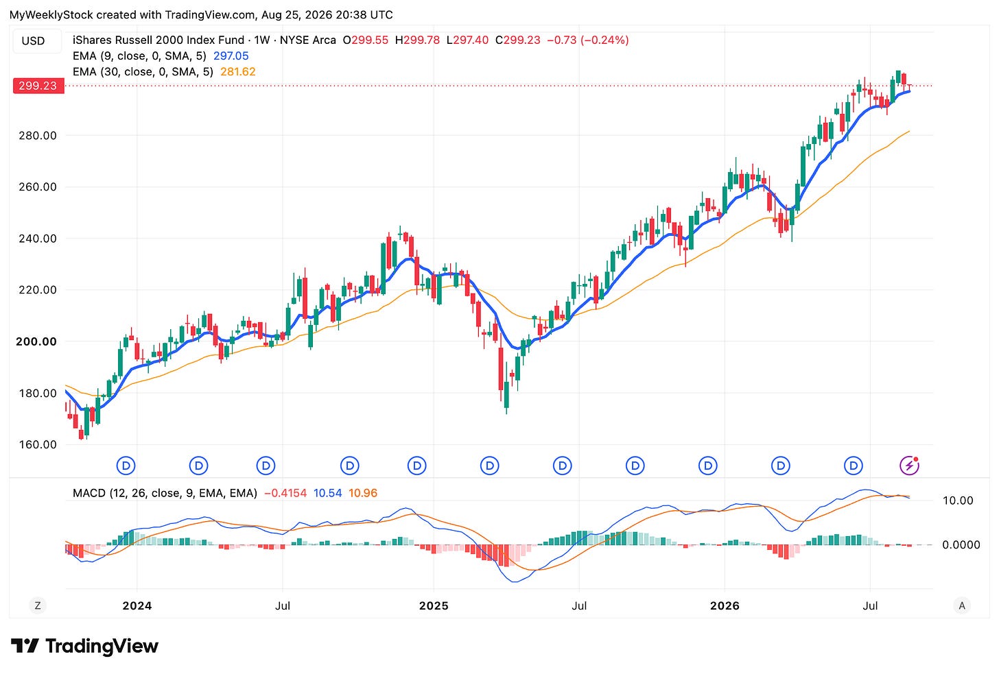The image size is (999, 674).
Task: Click the 220.00 price axis label
Action: click(38, 290)
